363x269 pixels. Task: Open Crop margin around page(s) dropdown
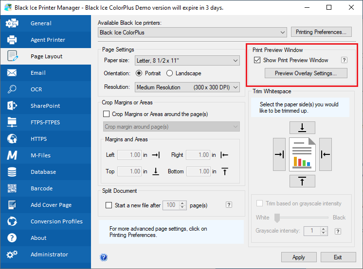(171, 127)
